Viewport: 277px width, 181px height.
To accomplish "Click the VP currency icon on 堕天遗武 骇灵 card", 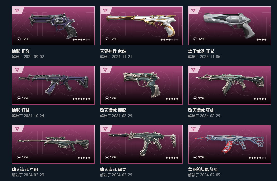I will [107, 157].
